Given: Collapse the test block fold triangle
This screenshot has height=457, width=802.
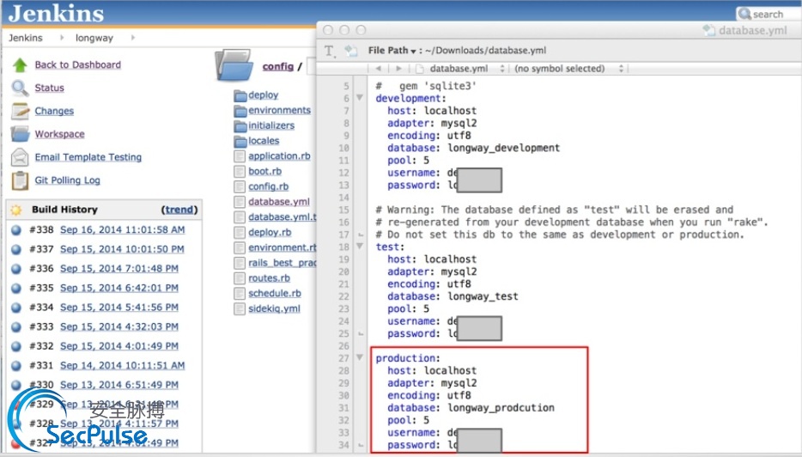Looking at the screenshot, I should click(x=360, y=247).
